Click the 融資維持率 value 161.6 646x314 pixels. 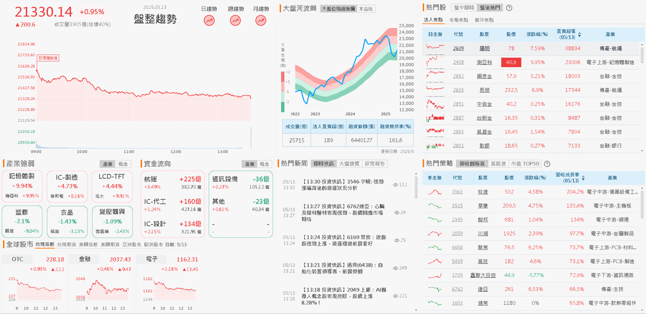[x=396, y=140]
